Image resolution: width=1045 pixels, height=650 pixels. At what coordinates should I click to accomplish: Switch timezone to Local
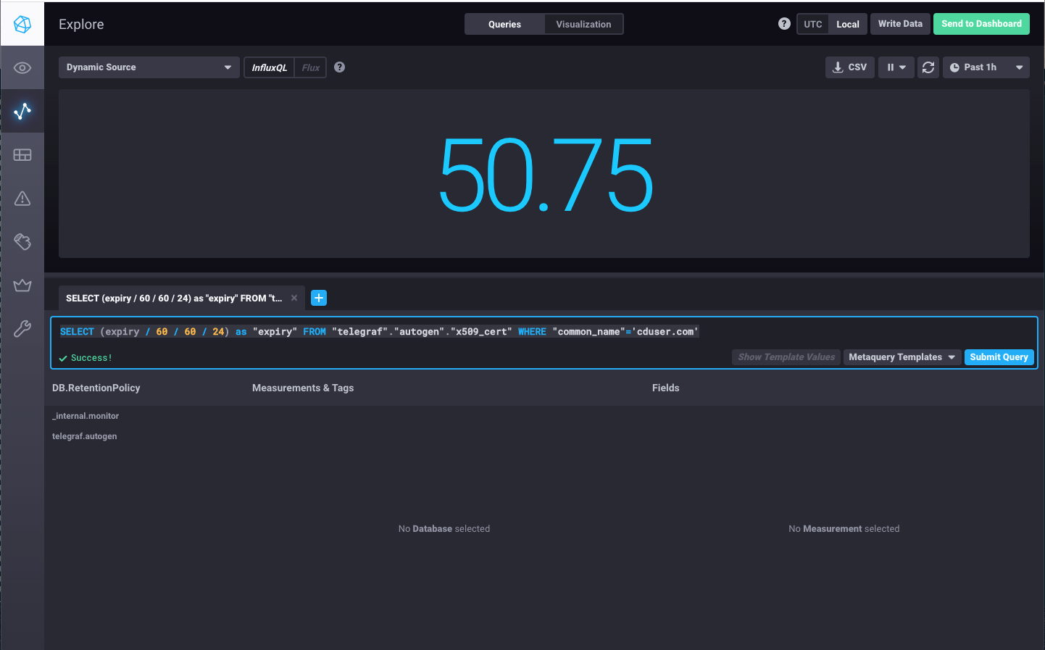tap(847, 25)
